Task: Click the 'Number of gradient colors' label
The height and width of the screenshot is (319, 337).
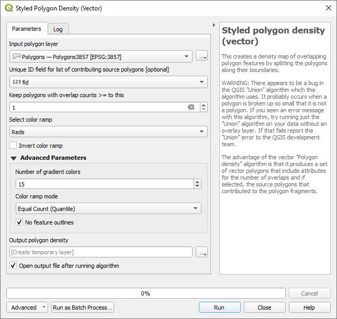Action: pos(48,172)
